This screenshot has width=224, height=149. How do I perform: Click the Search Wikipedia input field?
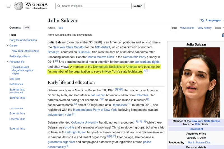[94, 6]
